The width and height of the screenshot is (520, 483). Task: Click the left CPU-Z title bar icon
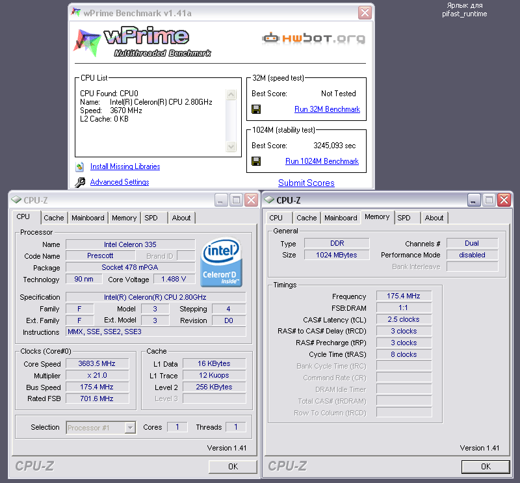click(x=16, y=200)
